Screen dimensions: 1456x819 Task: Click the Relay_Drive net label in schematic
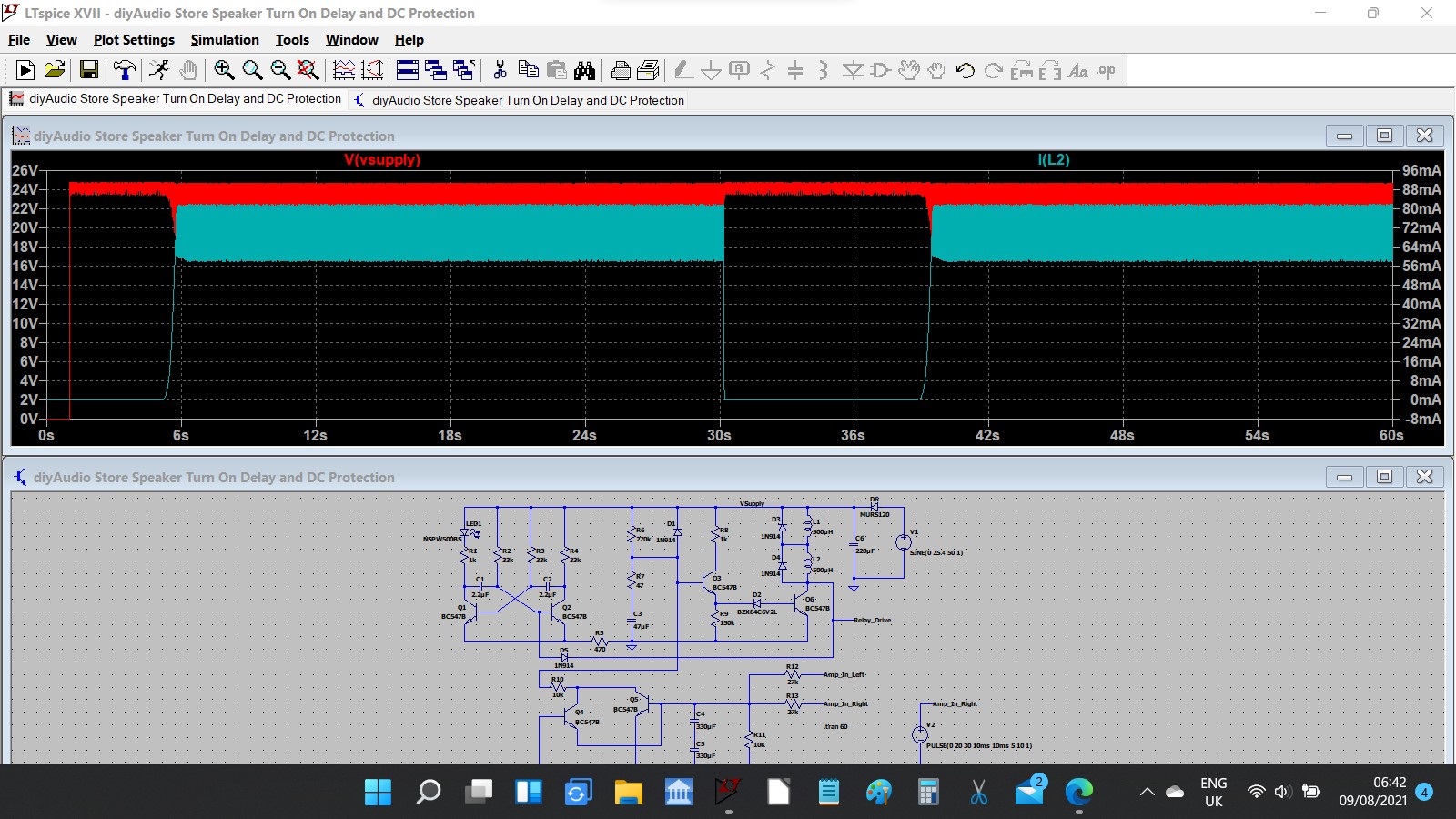click(x=872, y=621)
